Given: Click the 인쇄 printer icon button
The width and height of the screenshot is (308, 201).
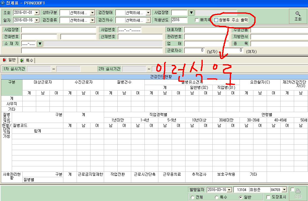Looking at the screenshot, I should tap(298, 193).
